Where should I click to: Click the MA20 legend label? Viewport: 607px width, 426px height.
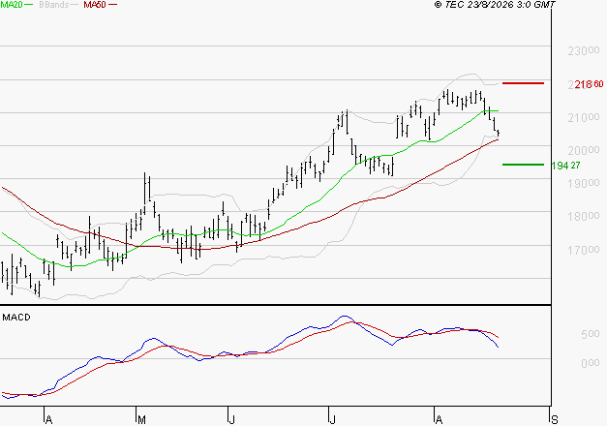12,5
